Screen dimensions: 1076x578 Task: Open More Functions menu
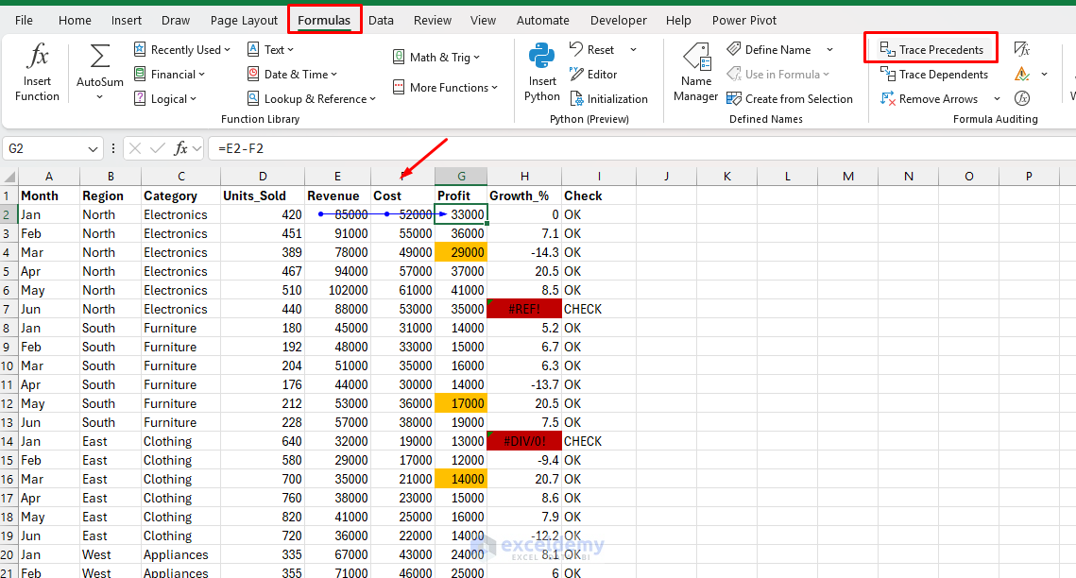click(445, 87)
